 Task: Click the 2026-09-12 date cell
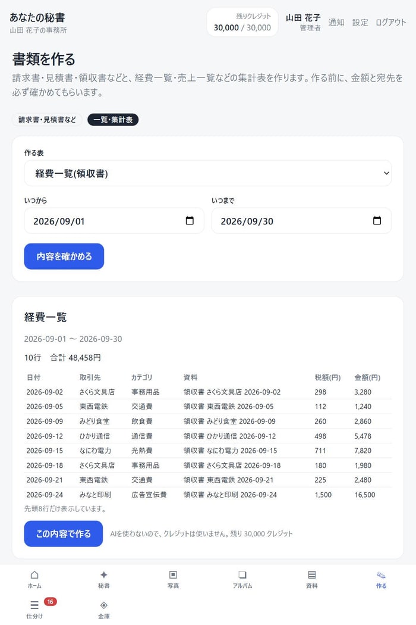pos(45,436)
